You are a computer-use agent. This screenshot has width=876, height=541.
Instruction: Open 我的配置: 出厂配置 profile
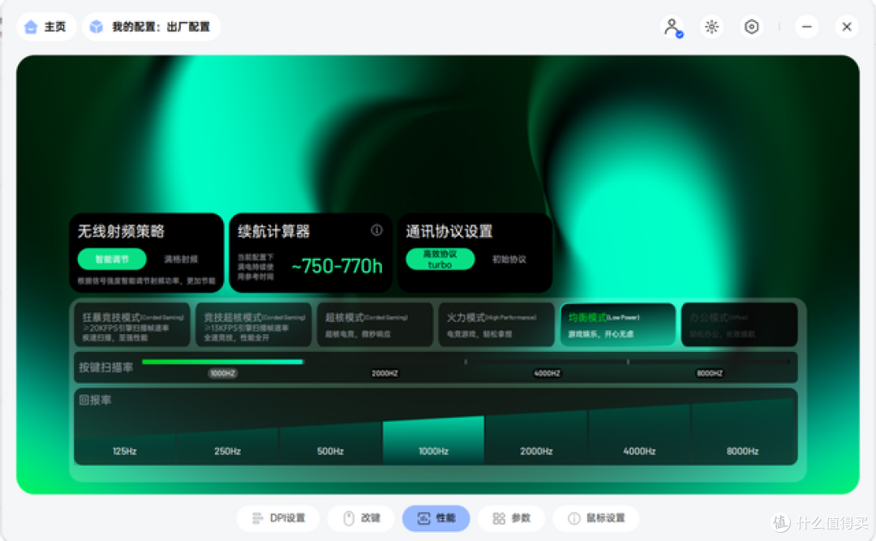click(152, 27)
